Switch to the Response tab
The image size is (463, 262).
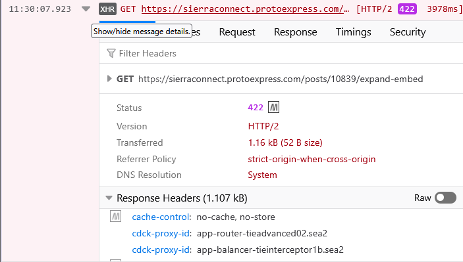tap(296, 32)
